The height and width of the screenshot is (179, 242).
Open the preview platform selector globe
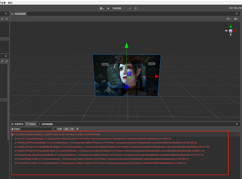(x=102, y=9)
